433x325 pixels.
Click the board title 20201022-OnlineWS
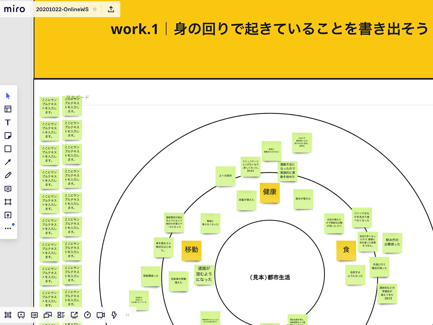click(62, 9)
